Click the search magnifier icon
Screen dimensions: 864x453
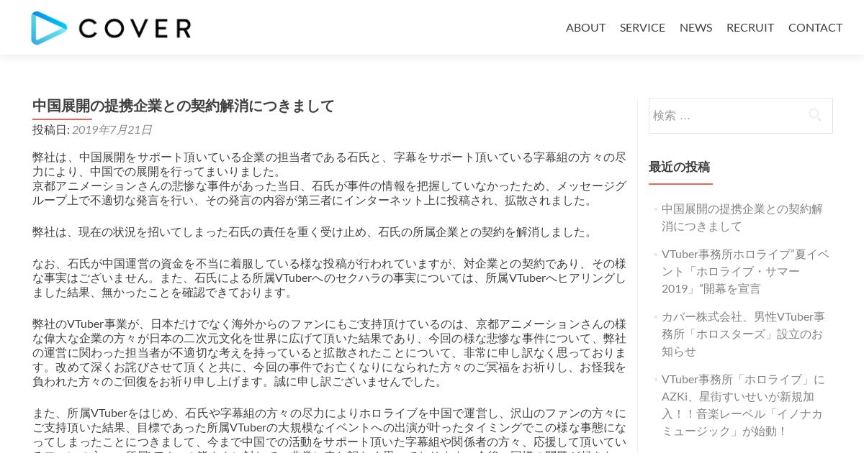point(815,115)
